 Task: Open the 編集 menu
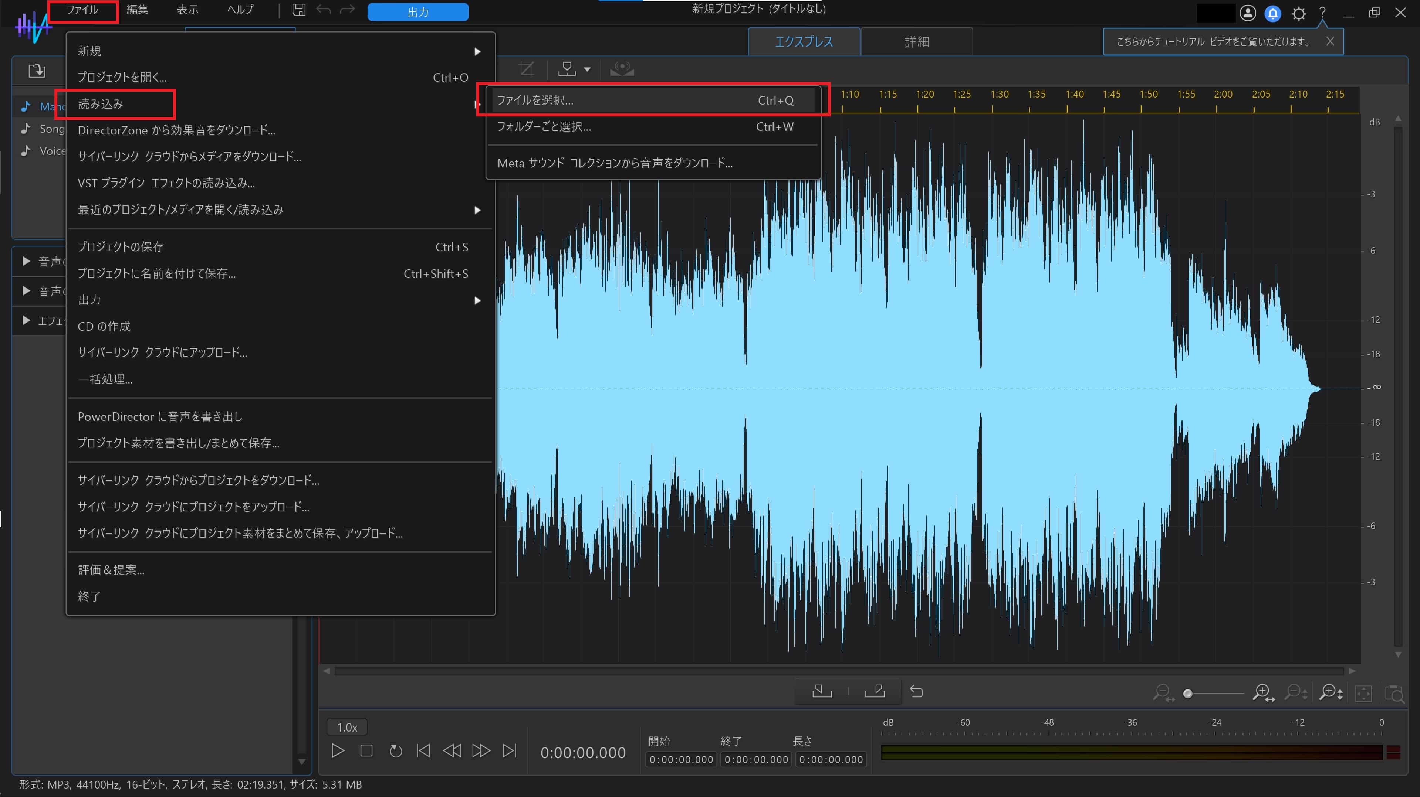[137, 9]
